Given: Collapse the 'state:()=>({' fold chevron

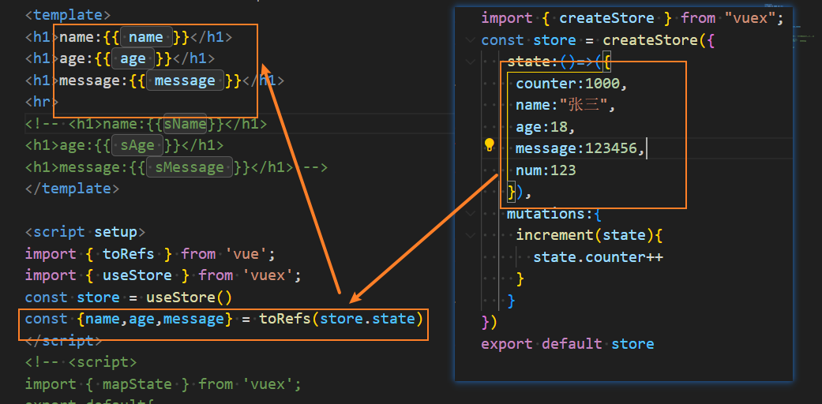Looking at the screenshot, I should click(471, 62).
